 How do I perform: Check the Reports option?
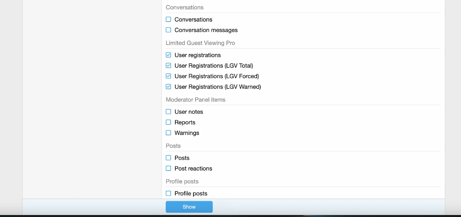tap(168, 122)
